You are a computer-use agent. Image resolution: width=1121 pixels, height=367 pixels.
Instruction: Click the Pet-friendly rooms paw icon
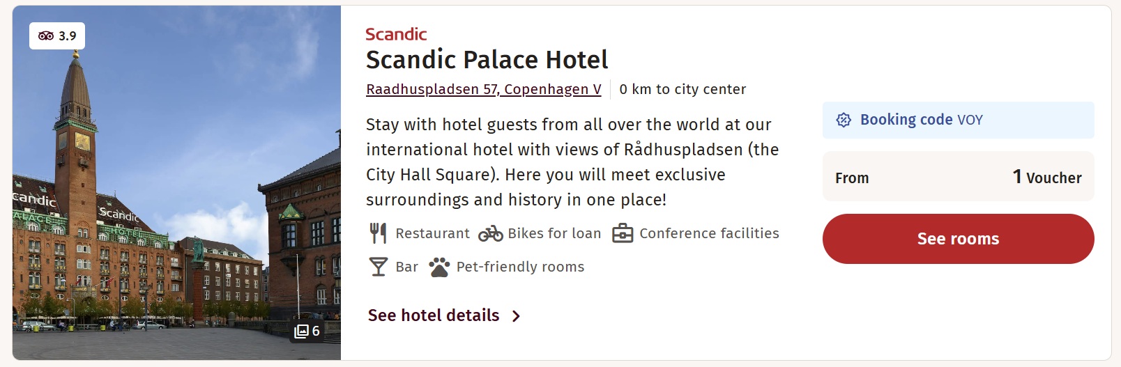(439, 267)
